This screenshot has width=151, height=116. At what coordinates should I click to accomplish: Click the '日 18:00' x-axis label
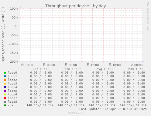[x=27, y=65]
